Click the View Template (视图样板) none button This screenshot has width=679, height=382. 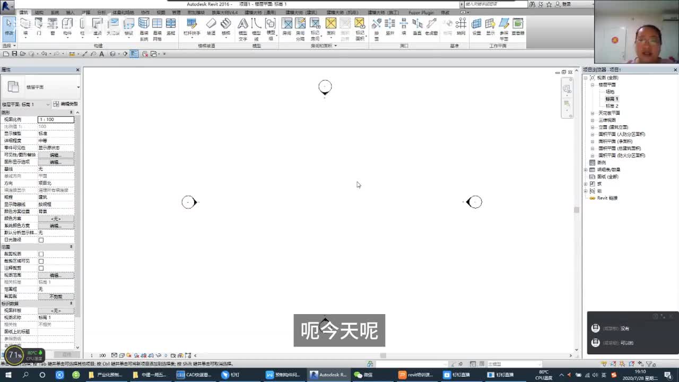(x=56, y=310)
